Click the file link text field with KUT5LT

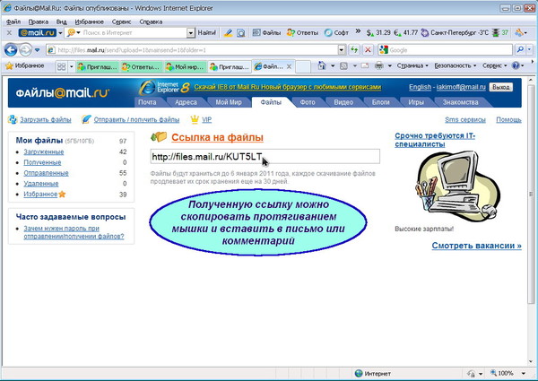click(x=265, y=157)
